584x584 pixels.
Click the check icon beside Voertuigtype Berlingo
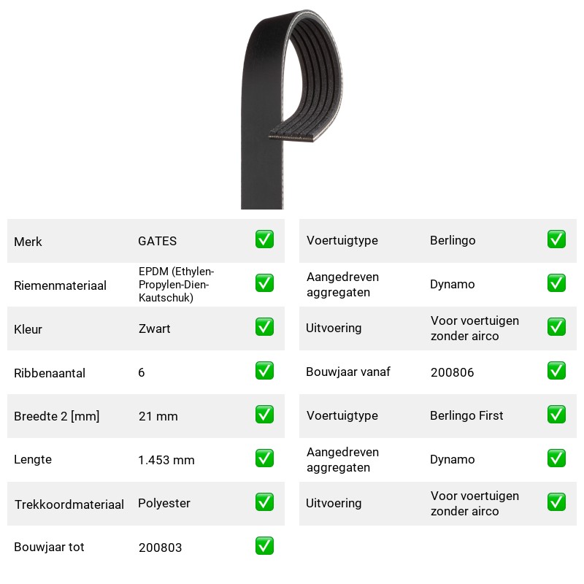coord(556,239)
